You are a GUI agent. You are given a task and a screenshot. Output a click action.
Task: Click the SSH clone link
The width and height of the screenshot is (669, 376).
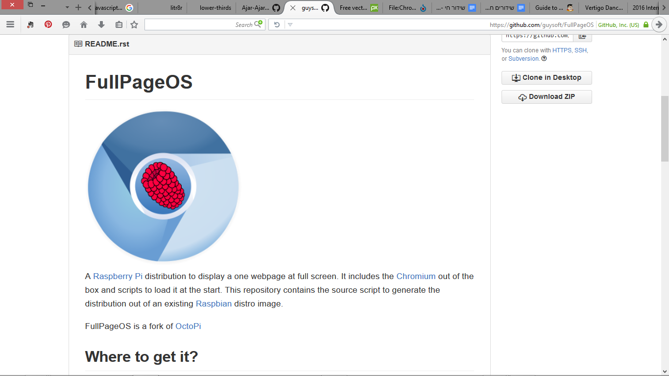[x=580, y=50]
